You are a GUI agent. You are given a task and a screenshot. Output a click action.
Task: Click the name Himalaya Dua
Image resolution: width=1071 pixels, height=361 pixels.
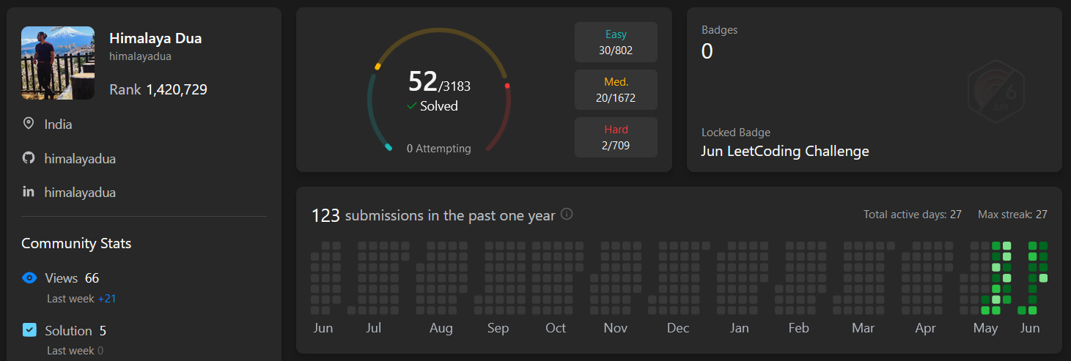[155, 39]
